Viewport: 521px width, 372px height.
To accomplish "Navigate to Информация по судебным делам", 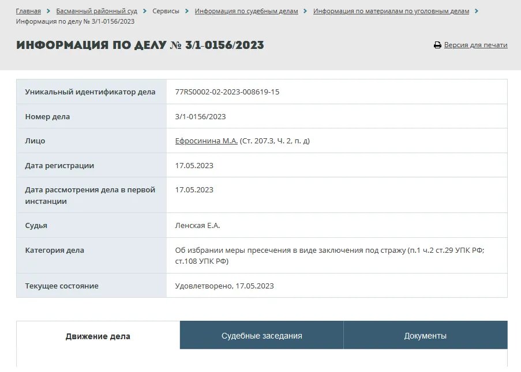I will pos(246,12).
